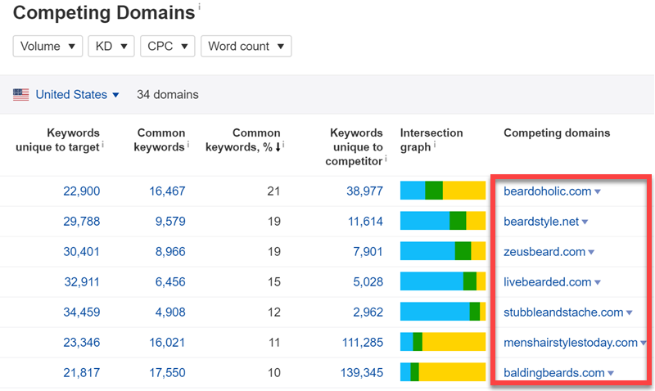Change country from United States dropdown
This screenshot has width=655, height=391.
coord(77,95)
